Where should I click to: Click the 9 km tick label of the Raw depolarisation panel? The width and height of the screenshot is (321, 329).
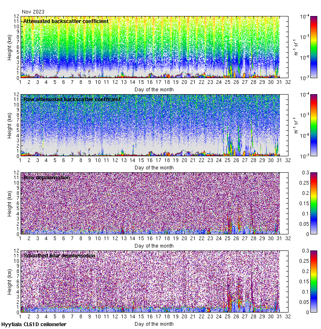pyautogui.click(x=18, y=188)
